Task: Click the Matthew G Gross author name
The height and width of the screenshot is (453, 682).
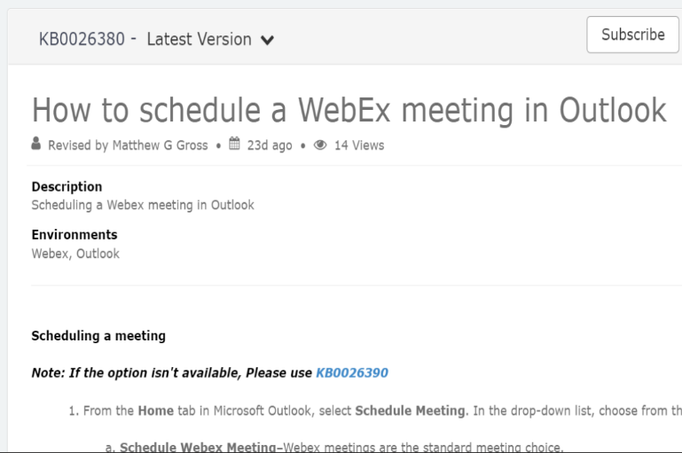Action: [x=160, y=145]
